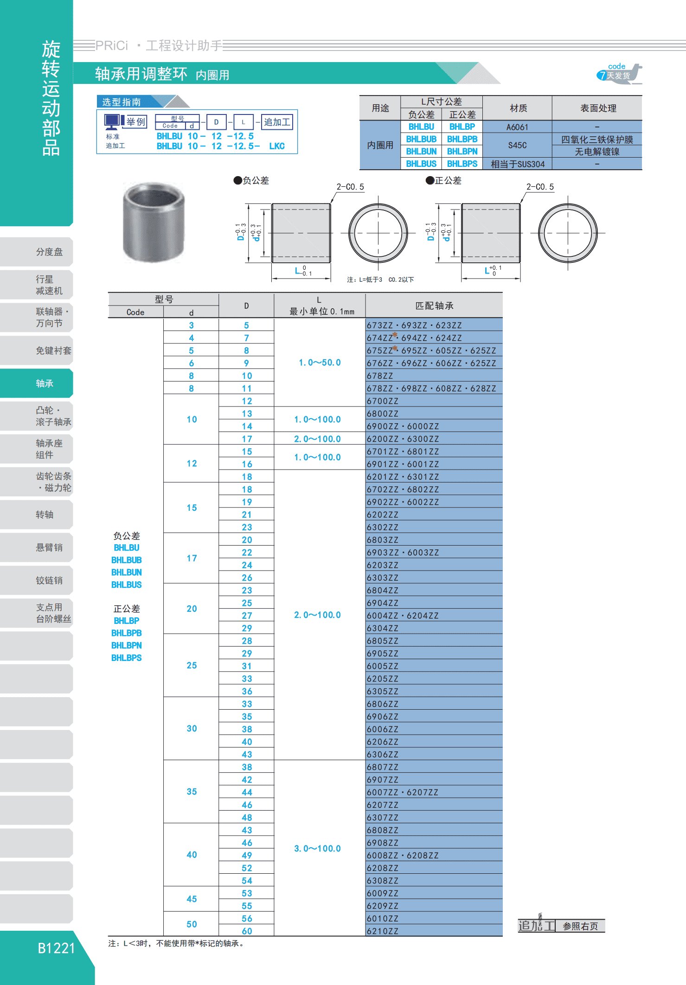This screenshot has width=686, height=985.
Task: Click the 无电解镀镍 surface treatment cell
Action: pos(597,152)
